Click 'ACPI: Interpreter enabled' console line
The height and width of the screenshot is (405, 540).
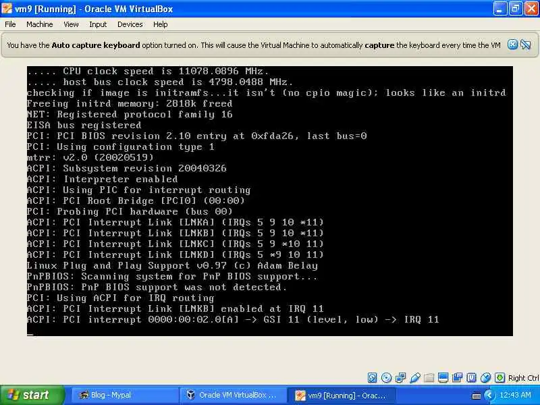click(x=103, y=179)
